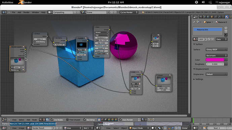Open the Object properties cube icon

pyautogui.click(x=212, y=17)
